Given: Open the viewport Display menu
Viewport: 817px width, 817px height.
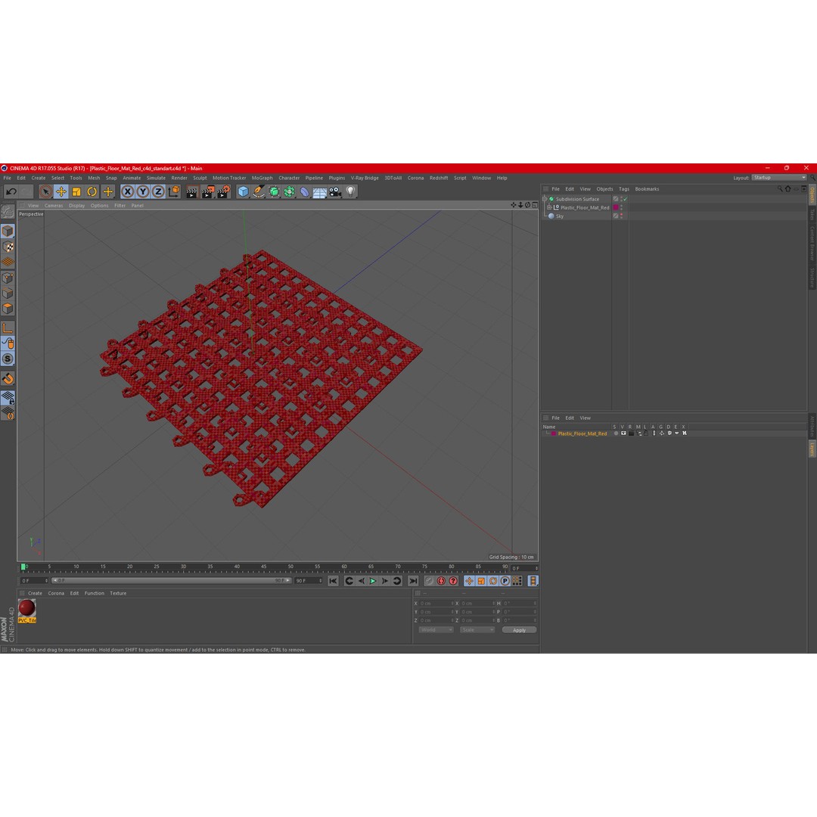Looking at the screenshot, I should (76, 205).
